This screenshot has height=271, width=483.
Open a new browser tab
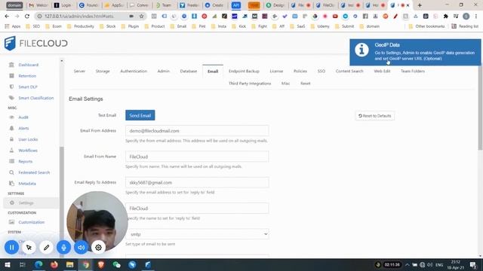pos(420,5)
